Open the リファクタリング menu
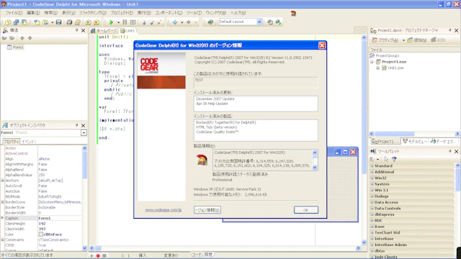 tap(93, 13)
